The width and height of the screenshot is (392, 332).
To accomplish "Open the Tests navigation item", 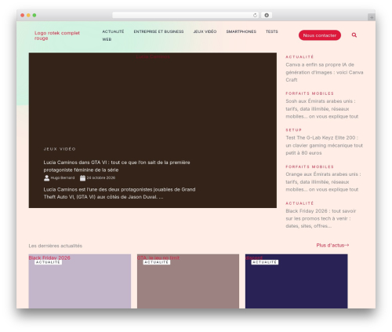I will coord(272,31).
